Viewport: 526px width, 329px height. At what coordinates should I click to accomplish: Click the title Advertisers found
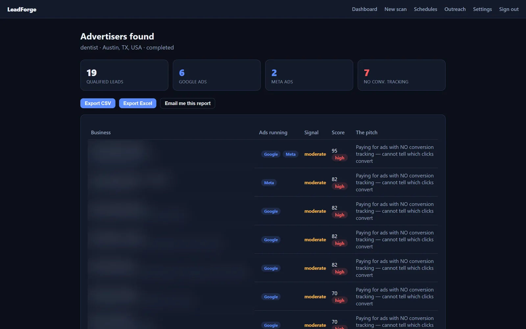tap(117, 37)
